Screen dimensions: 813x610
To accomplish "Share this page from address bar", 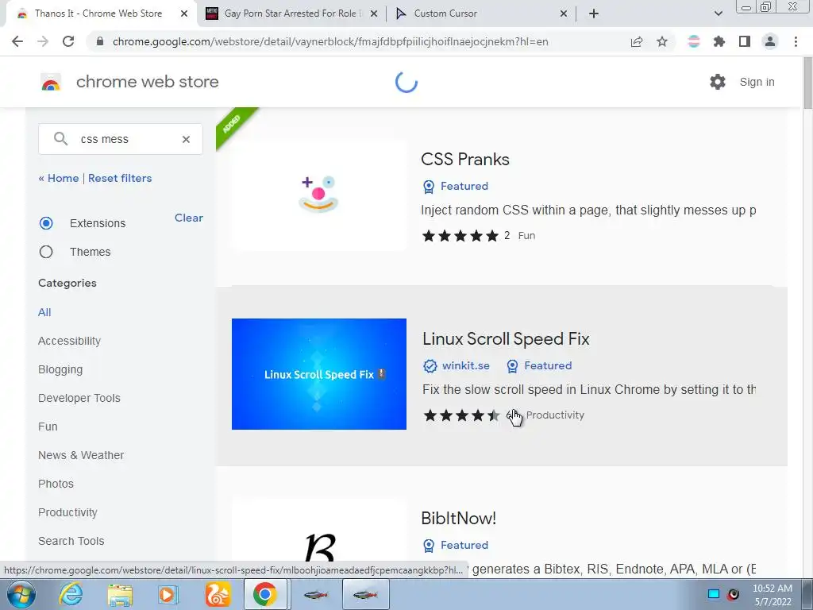I will click(637, 41).
